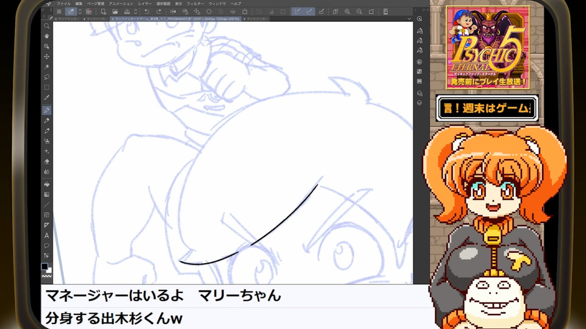The width and height of the screenshot is (586, 329).
Task: Toggle Snap to grid icon
Action: pyautogui.click(x=322, y=12)
